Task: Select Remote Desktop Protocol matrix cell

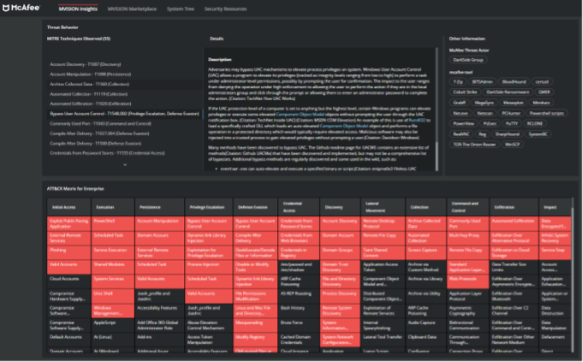Action: [383, 224]
